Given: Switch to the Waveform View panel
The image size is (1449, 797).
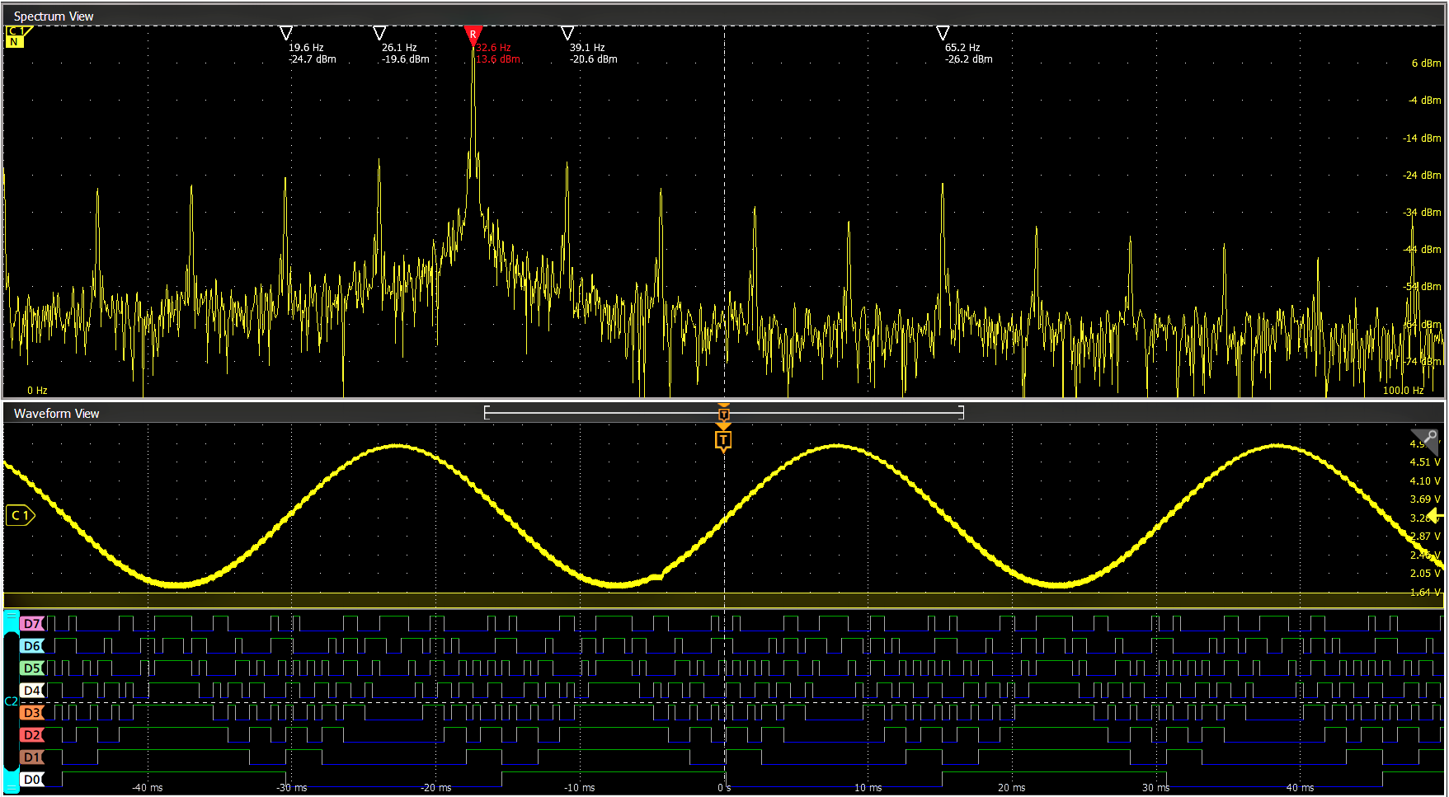Looking at the screenshot, I should 55,414.
